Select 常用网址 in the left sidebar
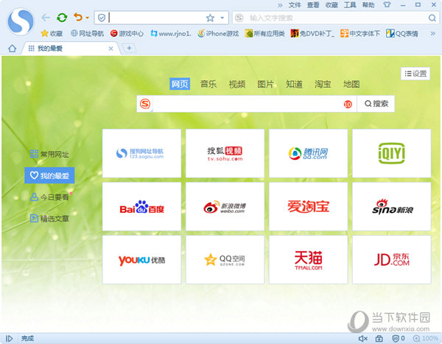The height and width of the screenshot is (344, 442). pos(49,154)
